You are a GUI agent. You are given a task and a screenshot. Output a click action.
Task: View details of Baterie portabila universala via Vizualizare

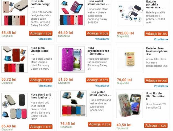(x=161, y=40)
